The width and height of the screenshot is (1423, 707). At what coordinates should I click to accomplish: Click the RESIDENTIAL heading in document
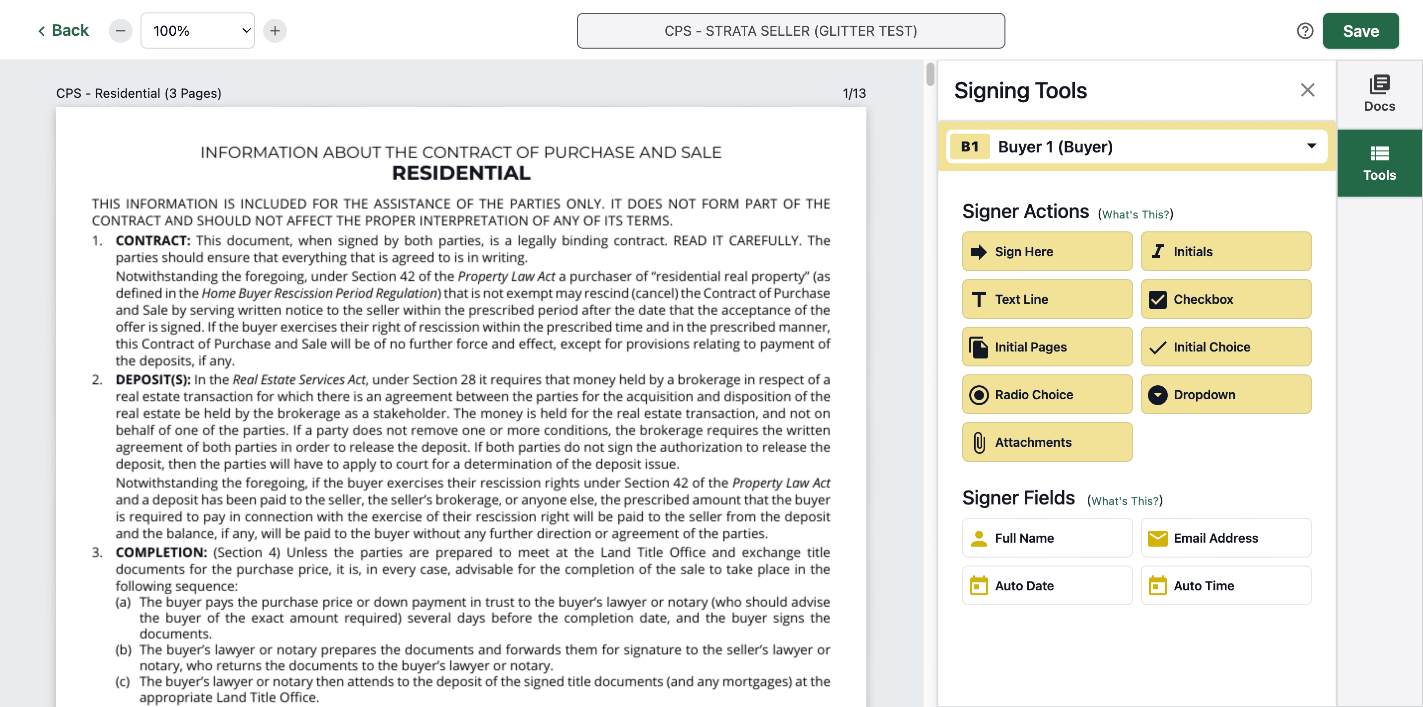point(461,173)
